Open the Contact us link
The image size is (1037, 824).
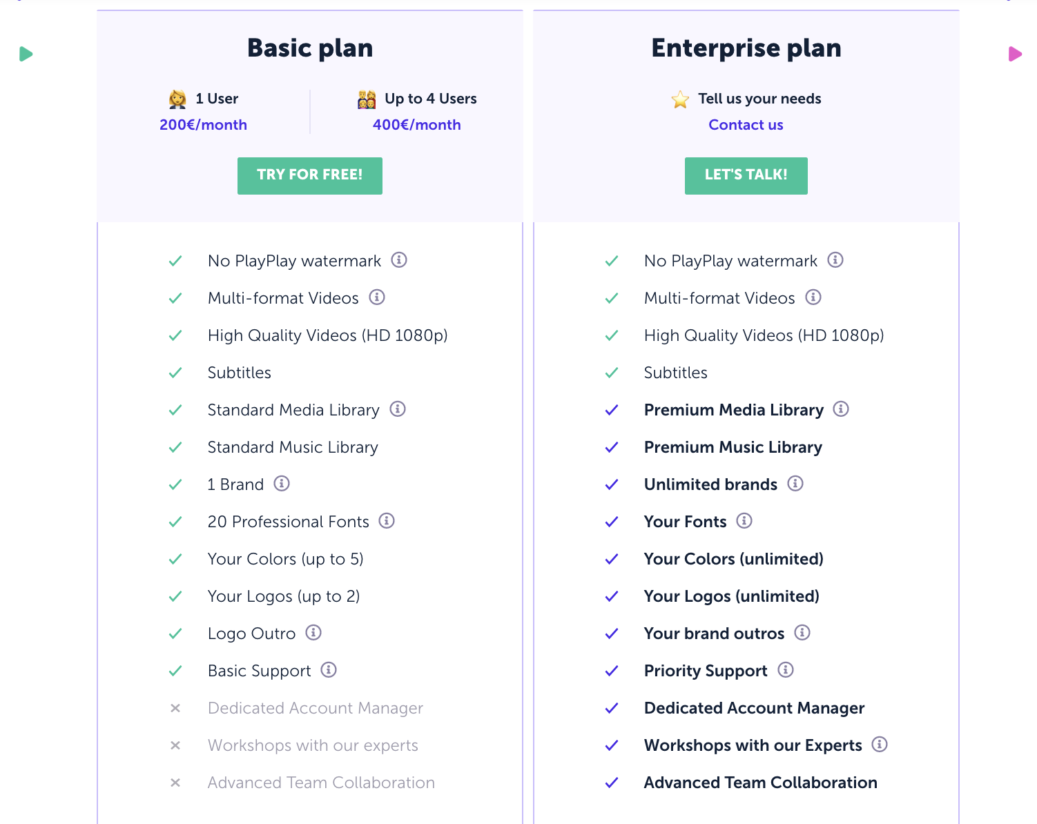[x=746, y=125]
